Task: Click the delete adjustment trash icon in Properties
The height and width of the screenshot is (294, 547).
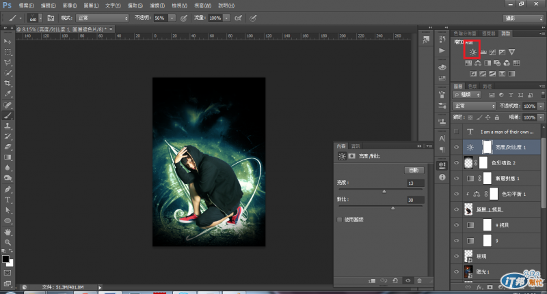Action: [419, 280]
